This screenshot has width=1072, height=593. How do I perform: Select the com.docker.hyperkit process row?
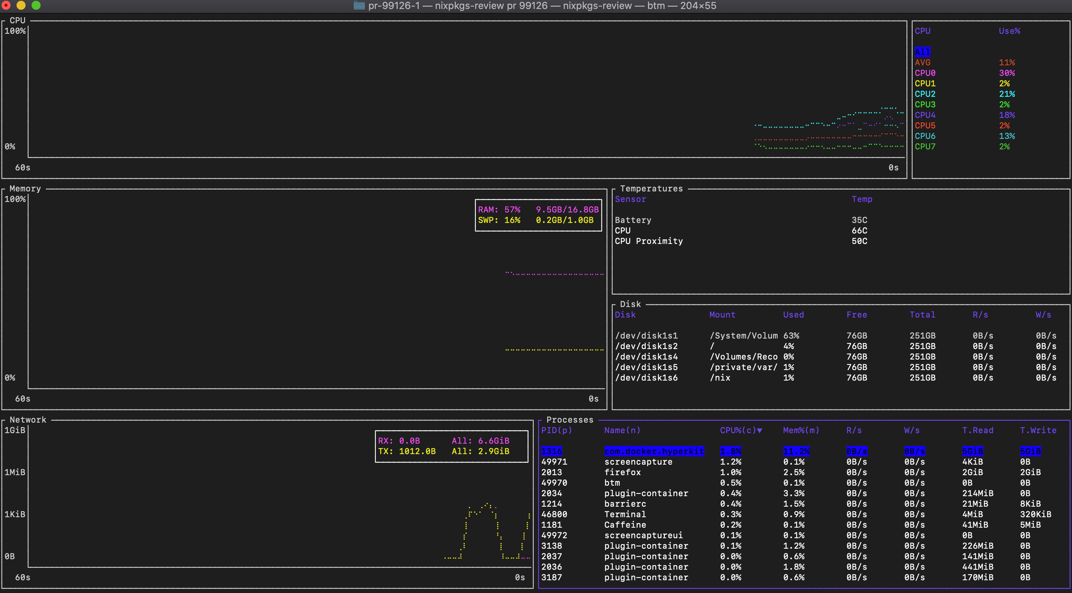click(654, 451)
